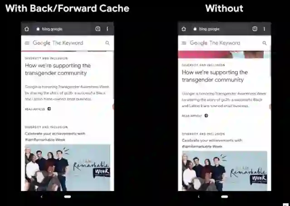Open hamburger menu on left Keyword page
The height and width of the screenshot is (206, 290).
point(27,43)
